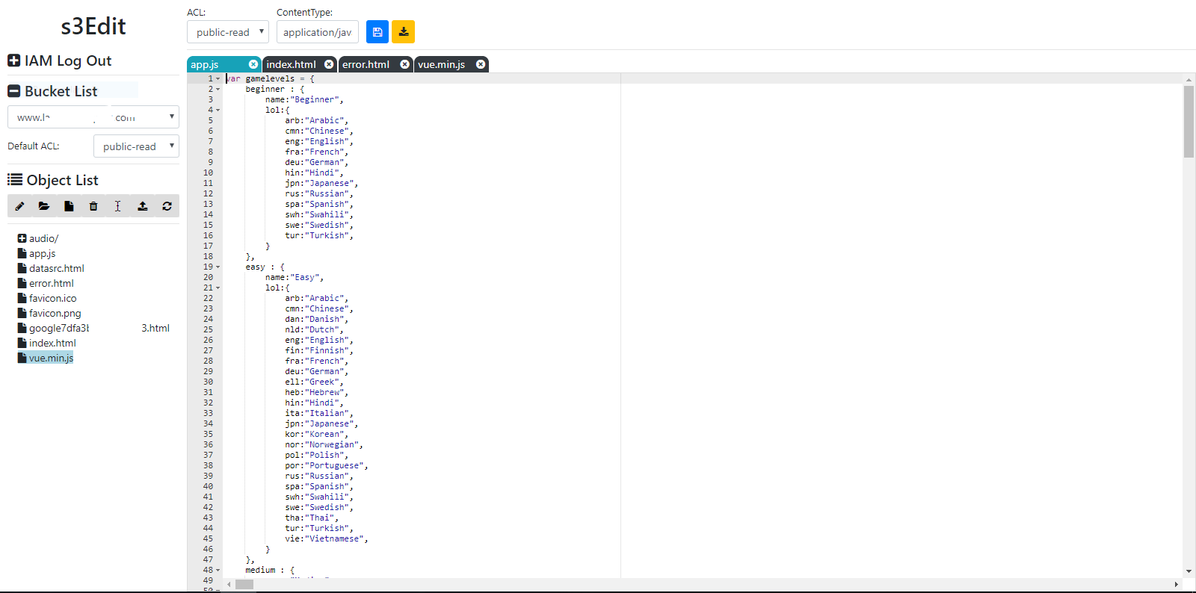Click the open folder icon in toolbar
The image size is (1196, 593).
click(x=44, y=206)
